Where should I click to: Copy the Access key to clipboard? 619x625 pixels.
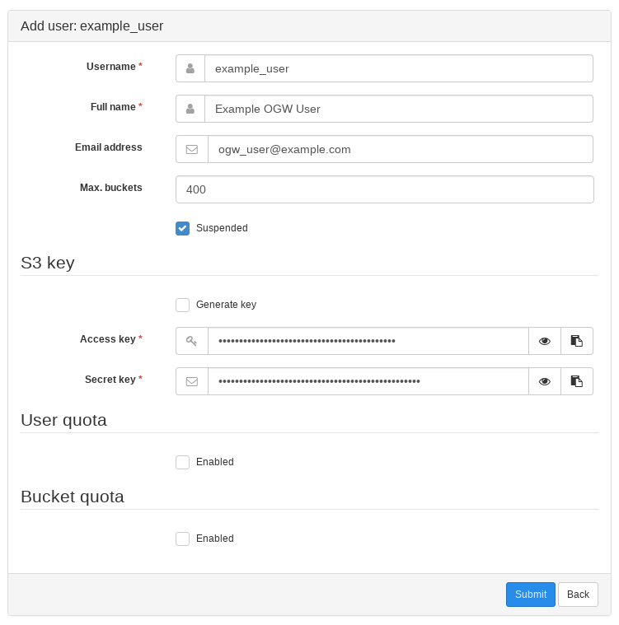[577, 341]
